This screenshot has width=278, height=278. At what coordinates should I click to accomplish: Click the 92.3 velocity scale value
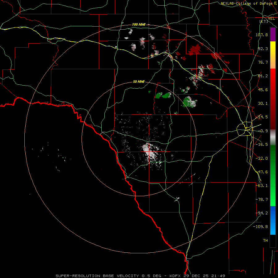tap(263, 48)
